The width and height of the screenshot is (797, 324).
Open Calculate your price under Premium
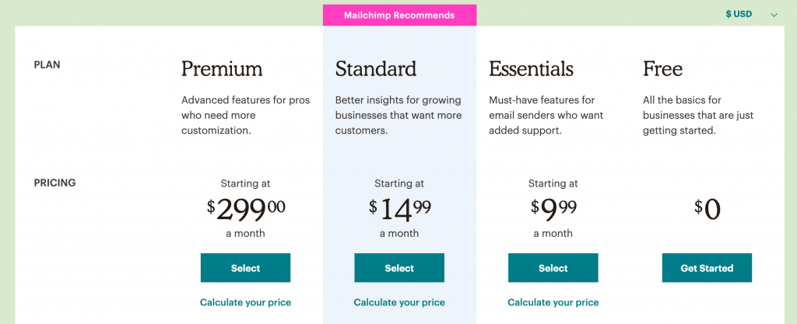click(x=245, y=302)
